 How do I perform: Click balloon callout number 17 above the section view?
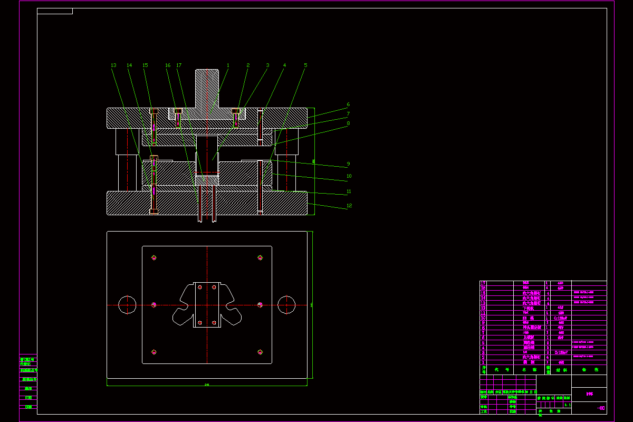pos(179,65)
